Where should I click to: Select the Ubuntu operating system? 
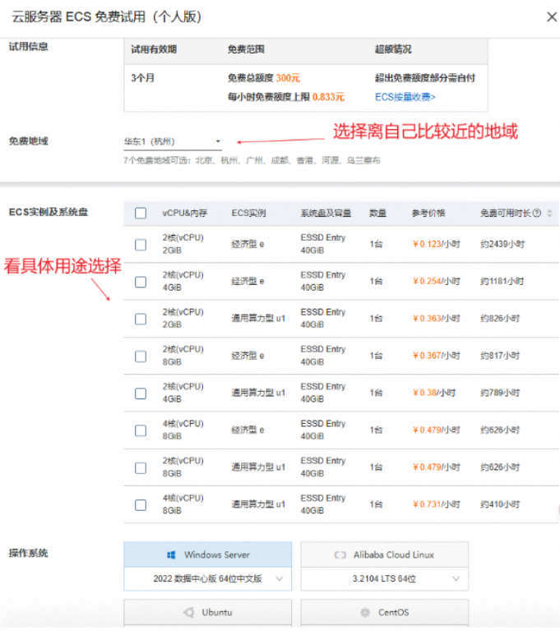(207, 612)
